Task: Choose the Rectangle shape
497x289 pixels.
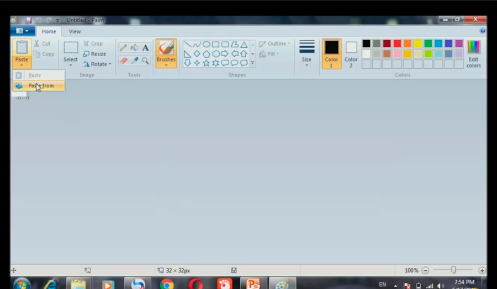Action: pyautogui.click(x=215, y=45)
